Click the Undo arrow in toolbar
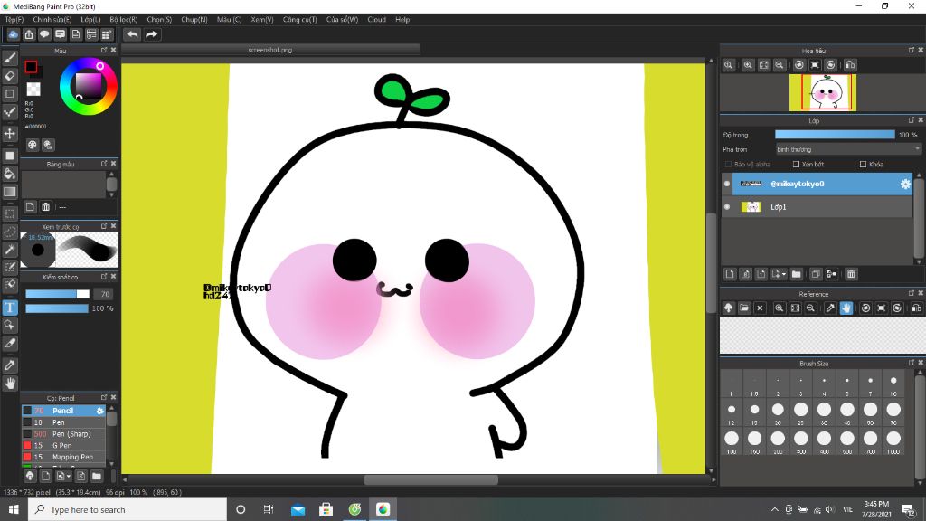The width and height of the screenshot is (926, 521). coord(132,34)
